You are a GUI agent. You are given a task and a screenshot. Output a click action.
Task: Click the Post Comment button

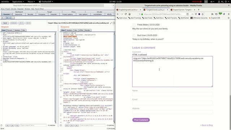coord(141,120)
